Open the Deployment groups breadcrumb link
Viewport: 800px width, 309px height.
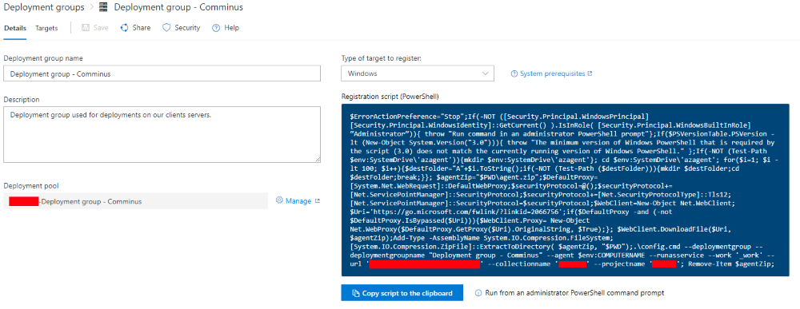44,8
